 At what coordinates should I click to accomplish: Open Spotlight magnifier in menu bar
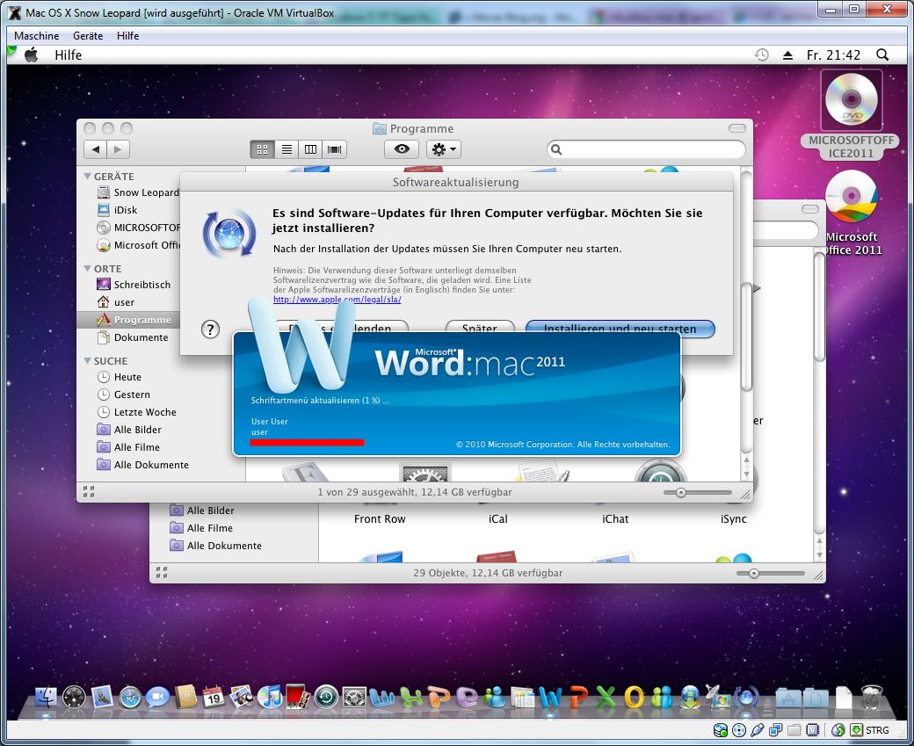click(882, 54)
